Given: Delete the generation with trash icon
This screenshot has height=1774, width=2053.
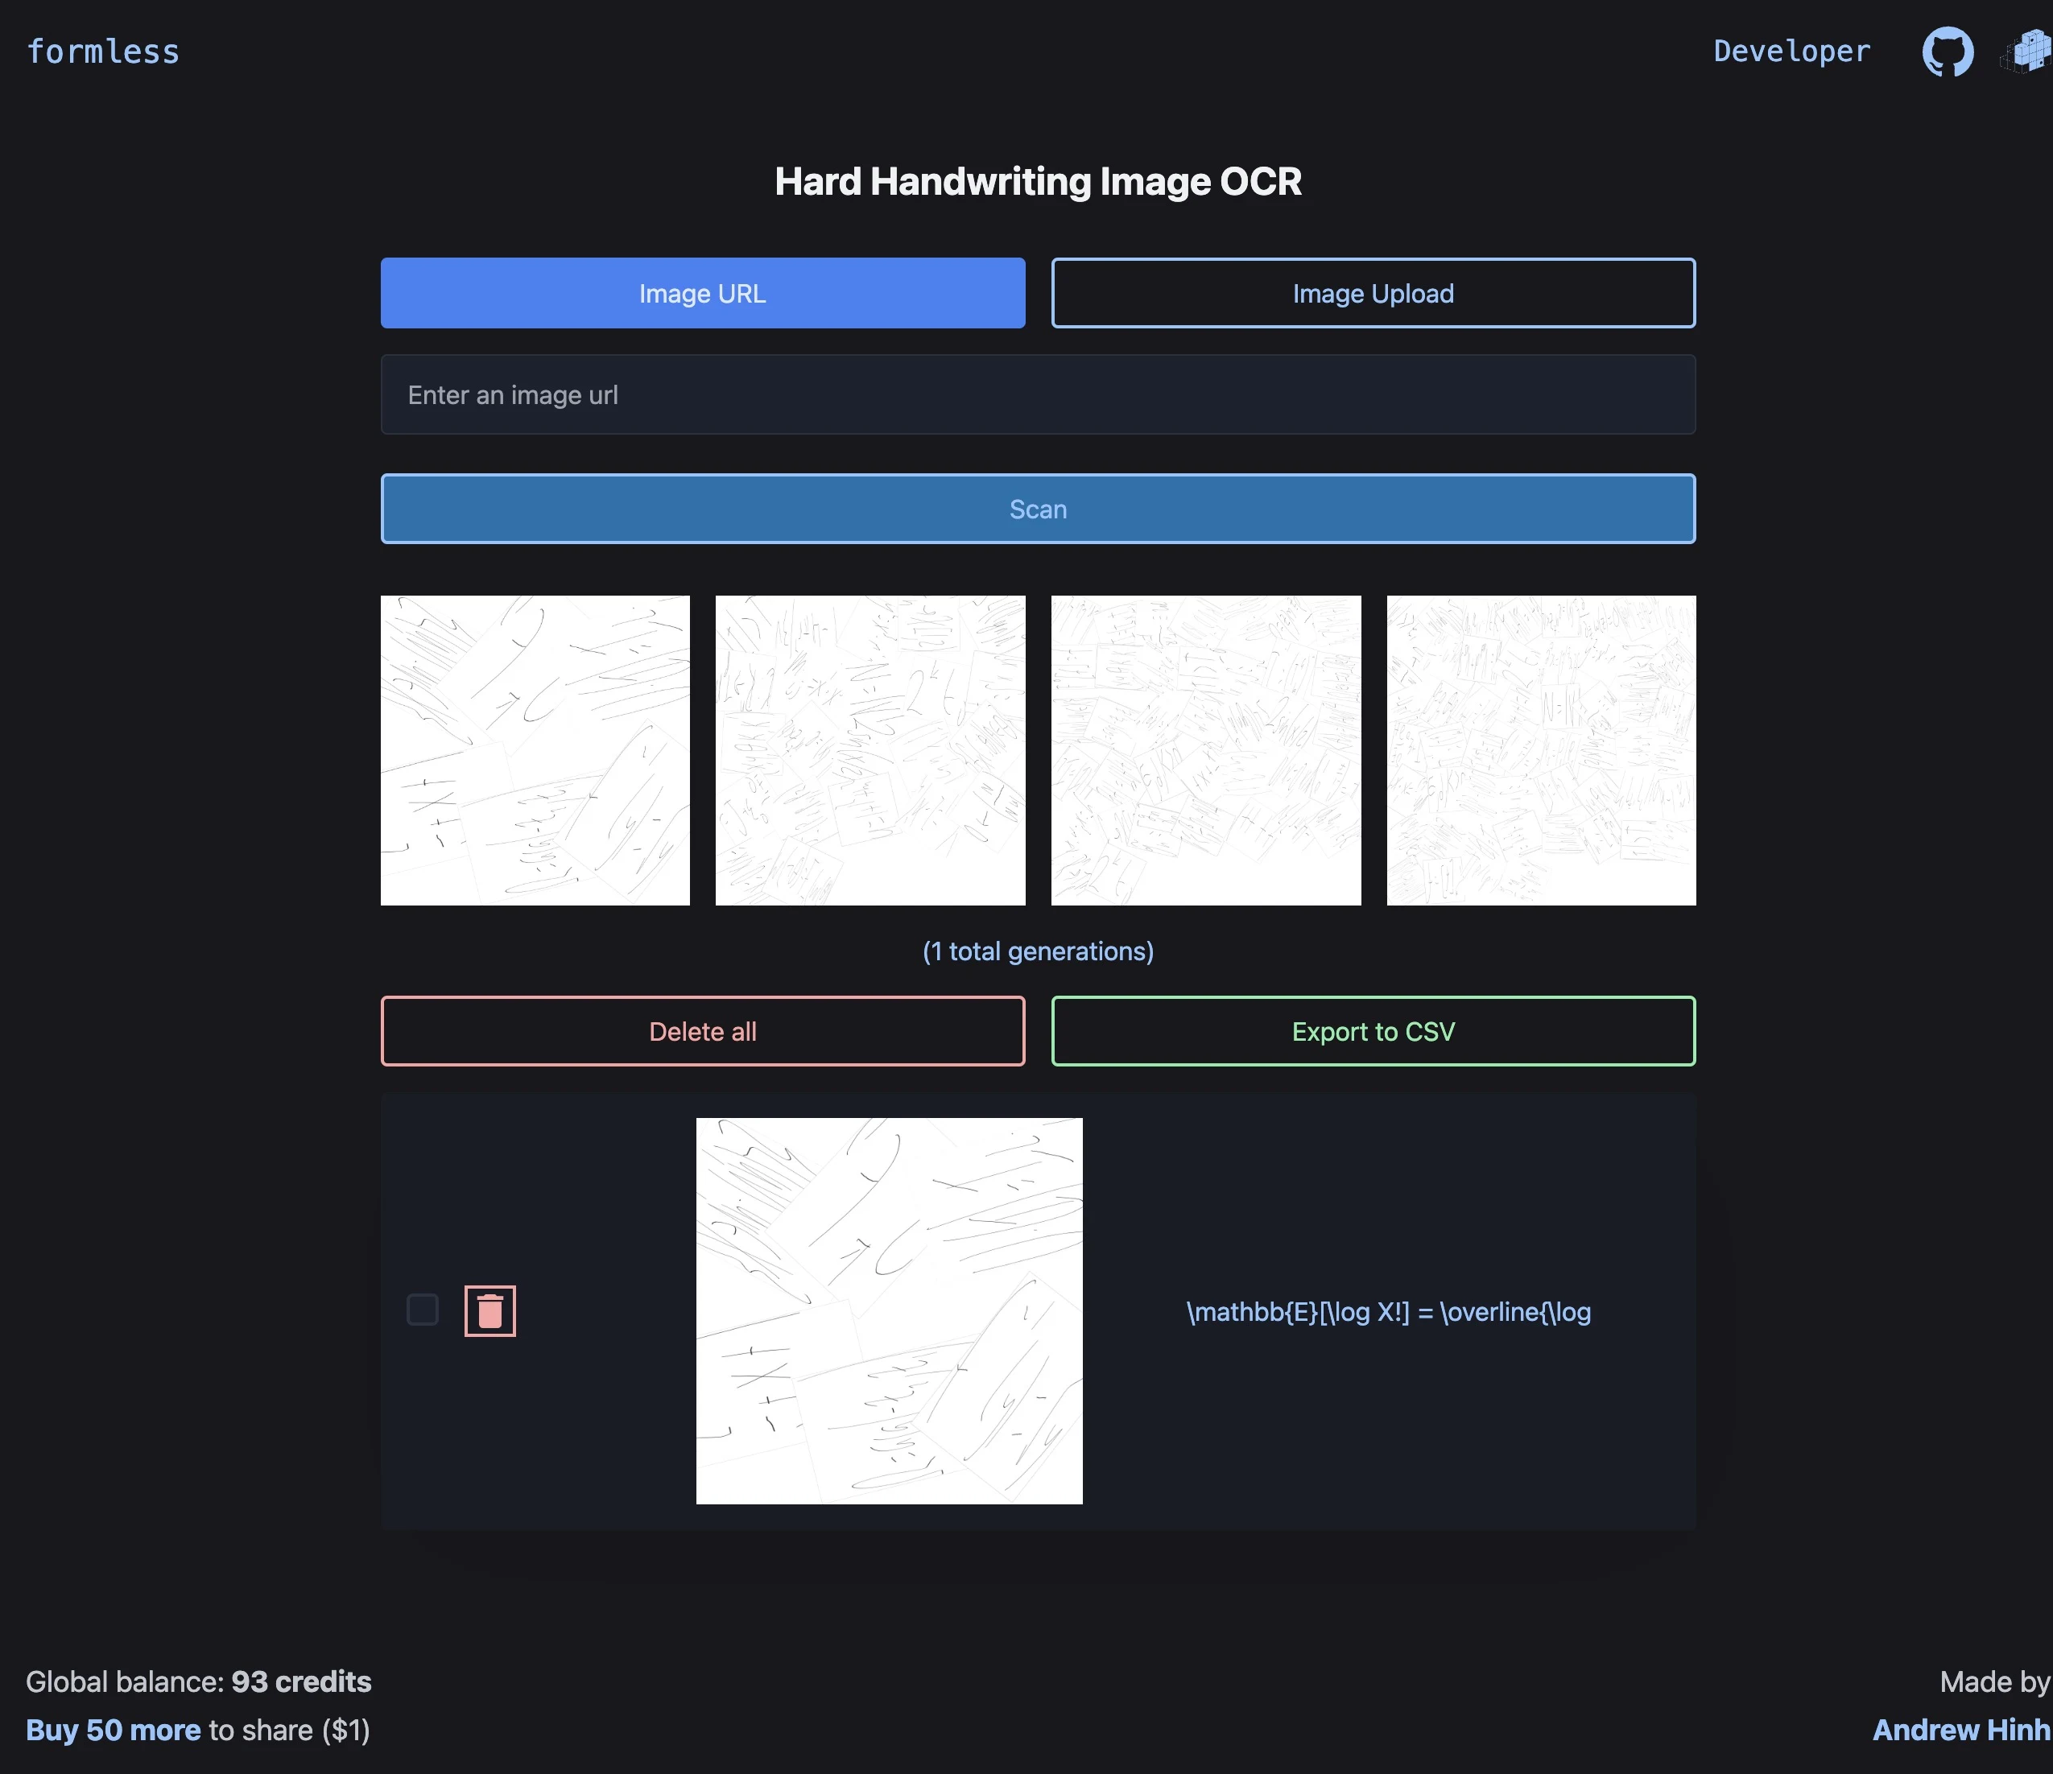Looking at the screenshot, I should [489, 1310].
